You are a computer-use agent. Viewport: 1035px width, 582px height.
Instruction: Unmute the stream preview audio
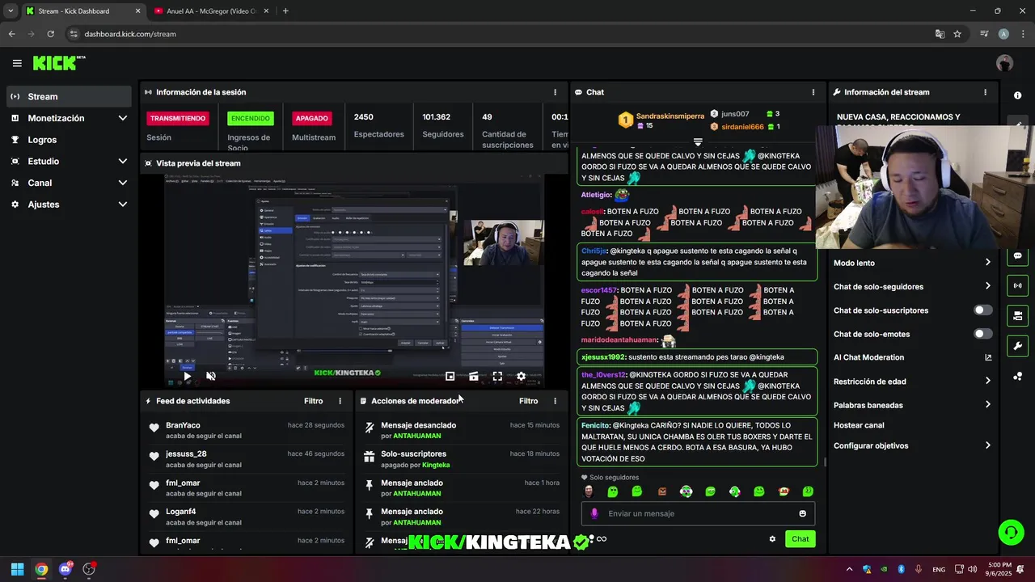click(211, 376)
